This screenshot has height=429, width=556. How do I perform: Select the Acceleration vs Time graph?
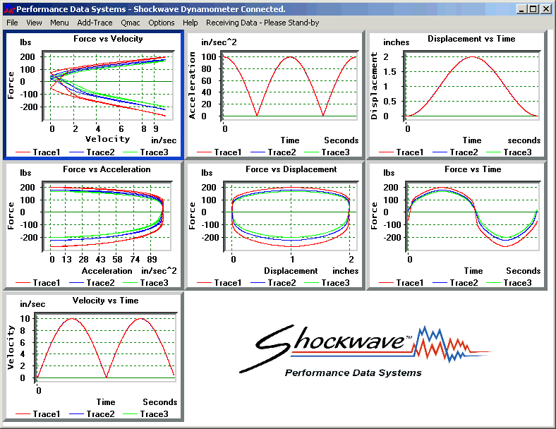[275, 95]
